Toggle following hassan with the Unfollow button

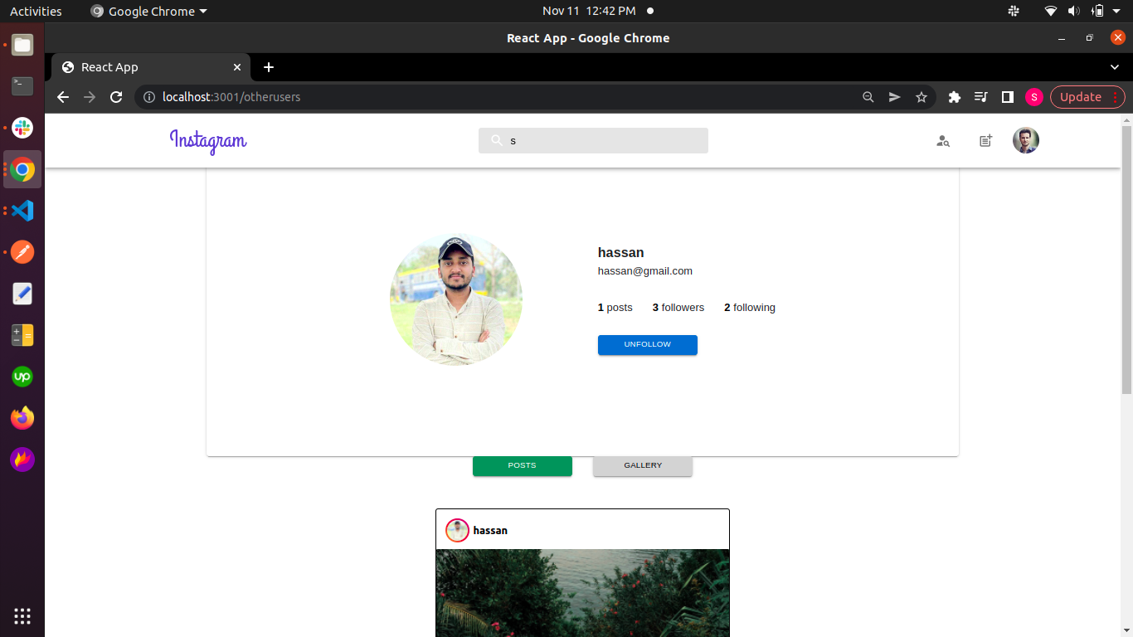[647, 344]
